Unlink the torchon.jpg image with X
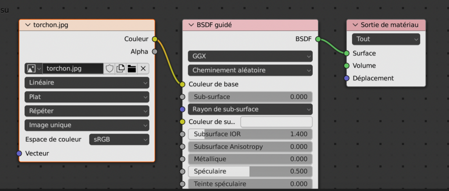Image resolution: width=449 pixels, height=191 pixels. [143, 68]
